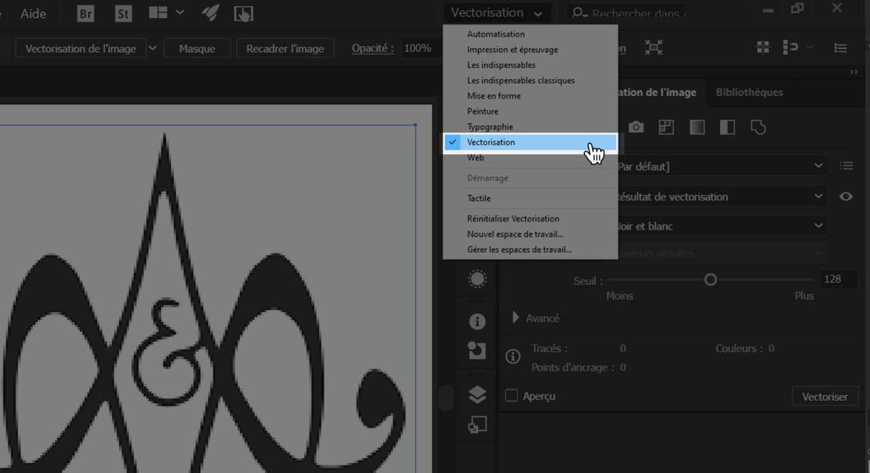The image size is (870, 473).
Task: Open the panel options list icon
Action: (846, 165)
